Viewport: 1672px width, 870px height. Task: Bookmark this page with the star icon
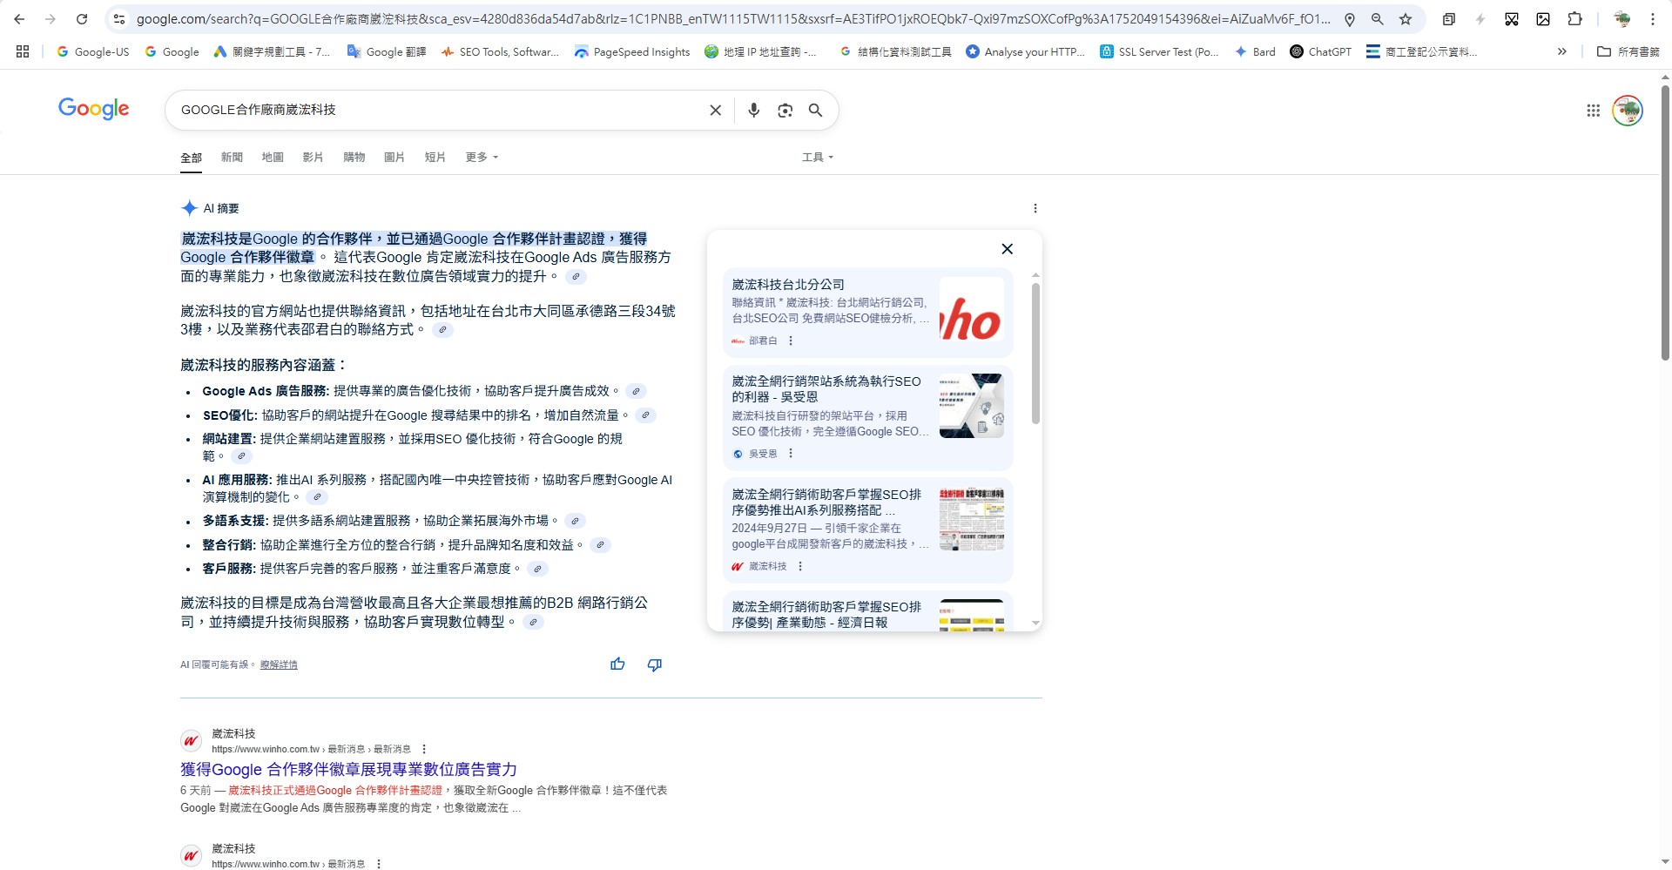(x=1406, y=18)
